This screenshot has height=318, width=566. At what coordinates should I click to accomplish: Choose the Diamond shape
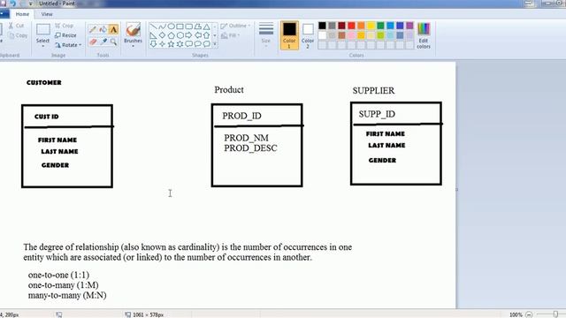click(x=163, y=35)
